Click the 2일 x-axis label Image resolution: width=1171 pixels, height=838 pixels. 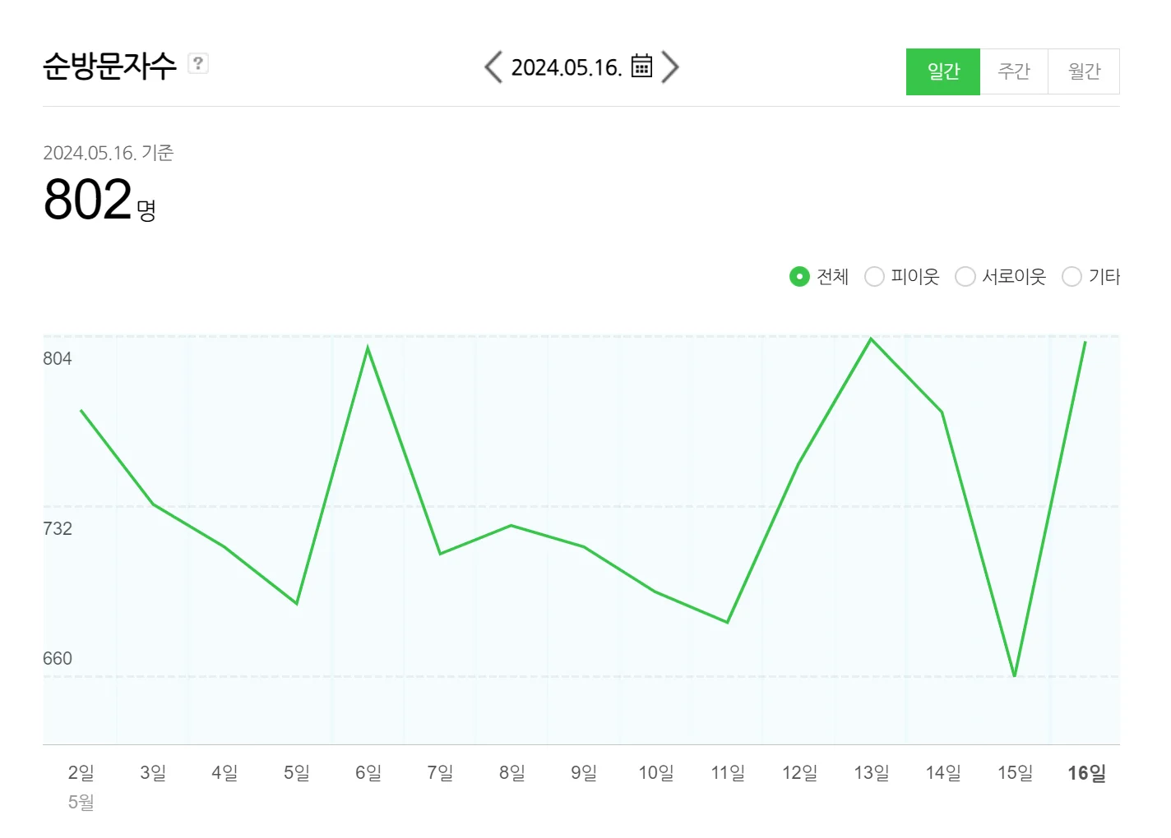tap(81, 773)
